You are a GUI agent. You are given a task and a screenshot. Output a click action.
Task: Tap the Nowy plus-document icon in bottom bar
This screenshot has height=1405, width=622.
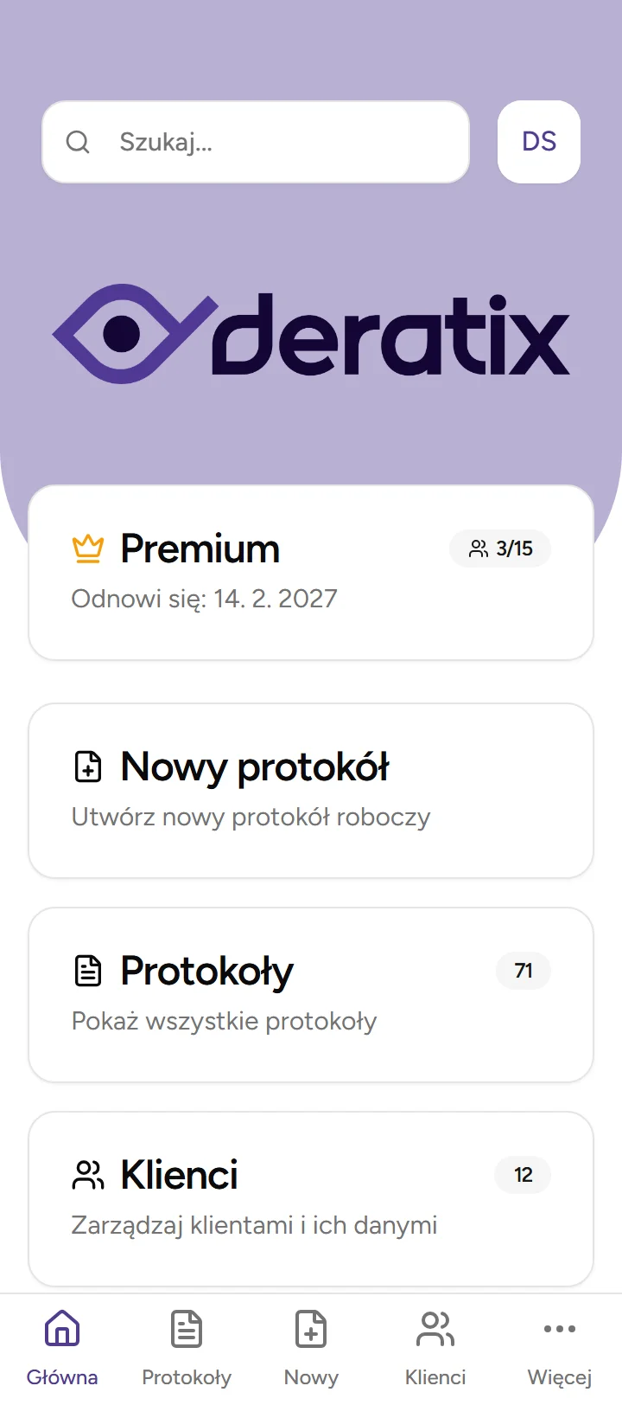(311, 1328)
